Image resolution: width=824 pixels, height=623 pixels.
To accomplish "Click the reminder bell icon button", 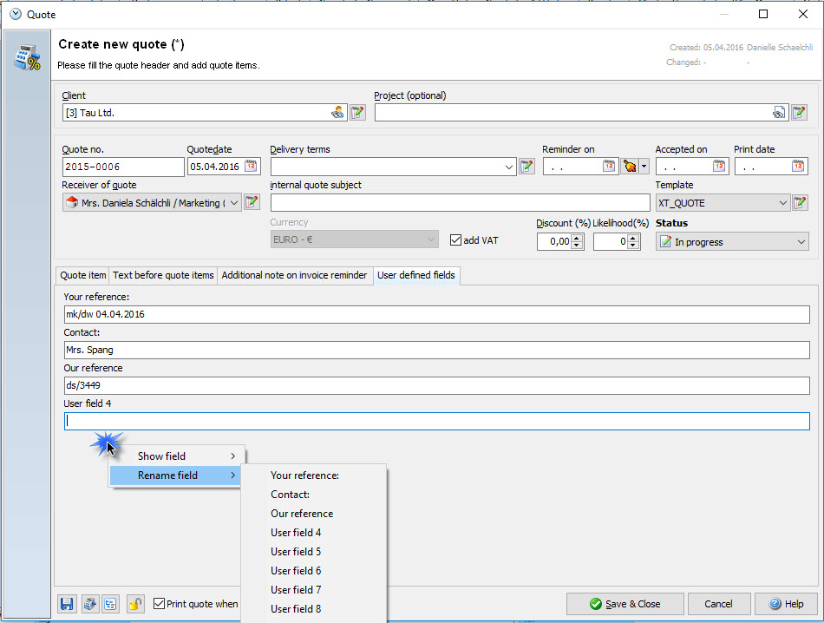I will [x=630, y=167].
